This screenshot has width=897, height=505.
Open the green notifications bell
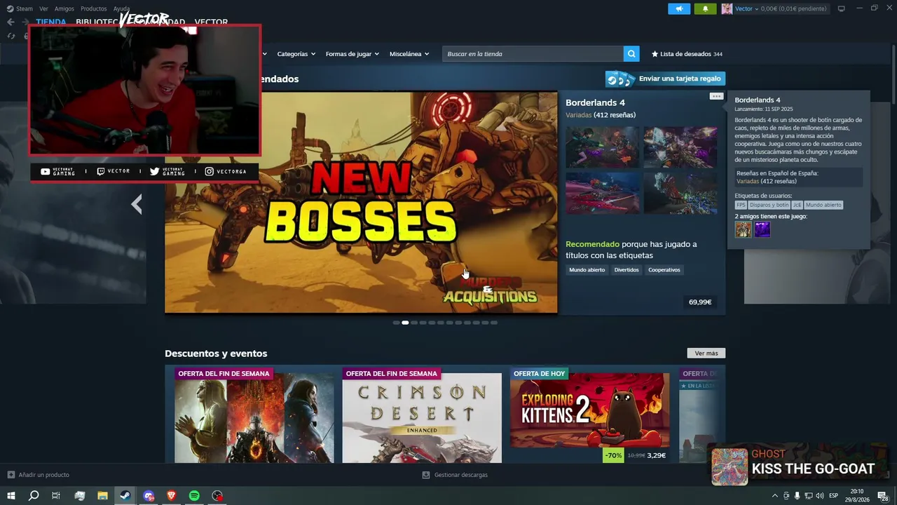coord(705,8)
